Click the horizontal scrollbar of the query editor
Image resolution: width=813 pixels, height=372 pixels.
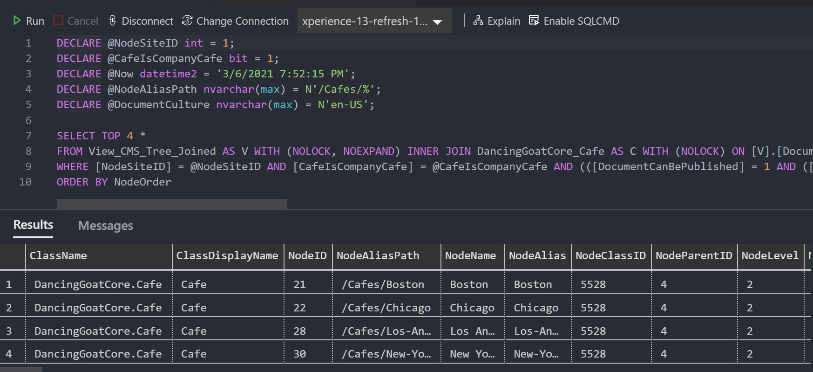coord(171,204)
